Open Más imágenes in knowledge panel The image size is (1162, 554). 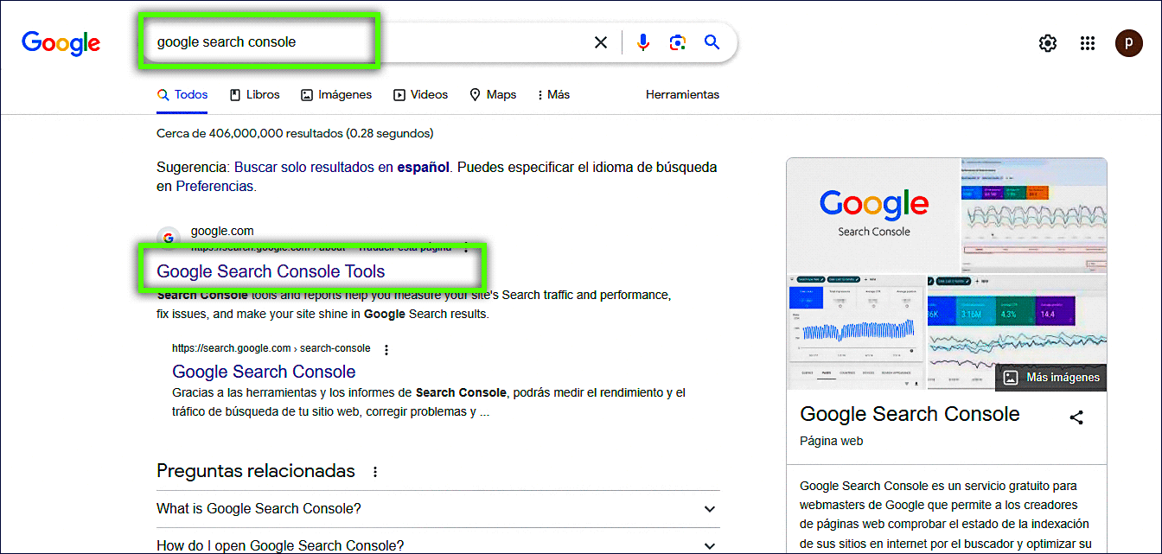(1051, 377)
